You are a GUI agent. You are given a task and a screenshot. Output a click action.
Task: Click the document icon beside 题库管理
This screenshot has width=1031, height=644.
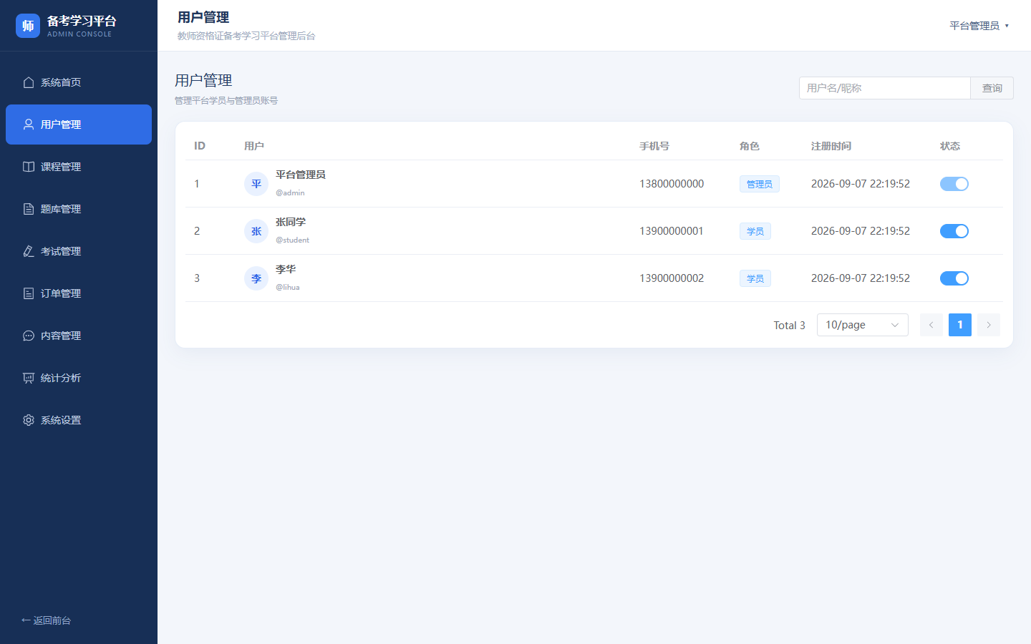pos(29,209)
